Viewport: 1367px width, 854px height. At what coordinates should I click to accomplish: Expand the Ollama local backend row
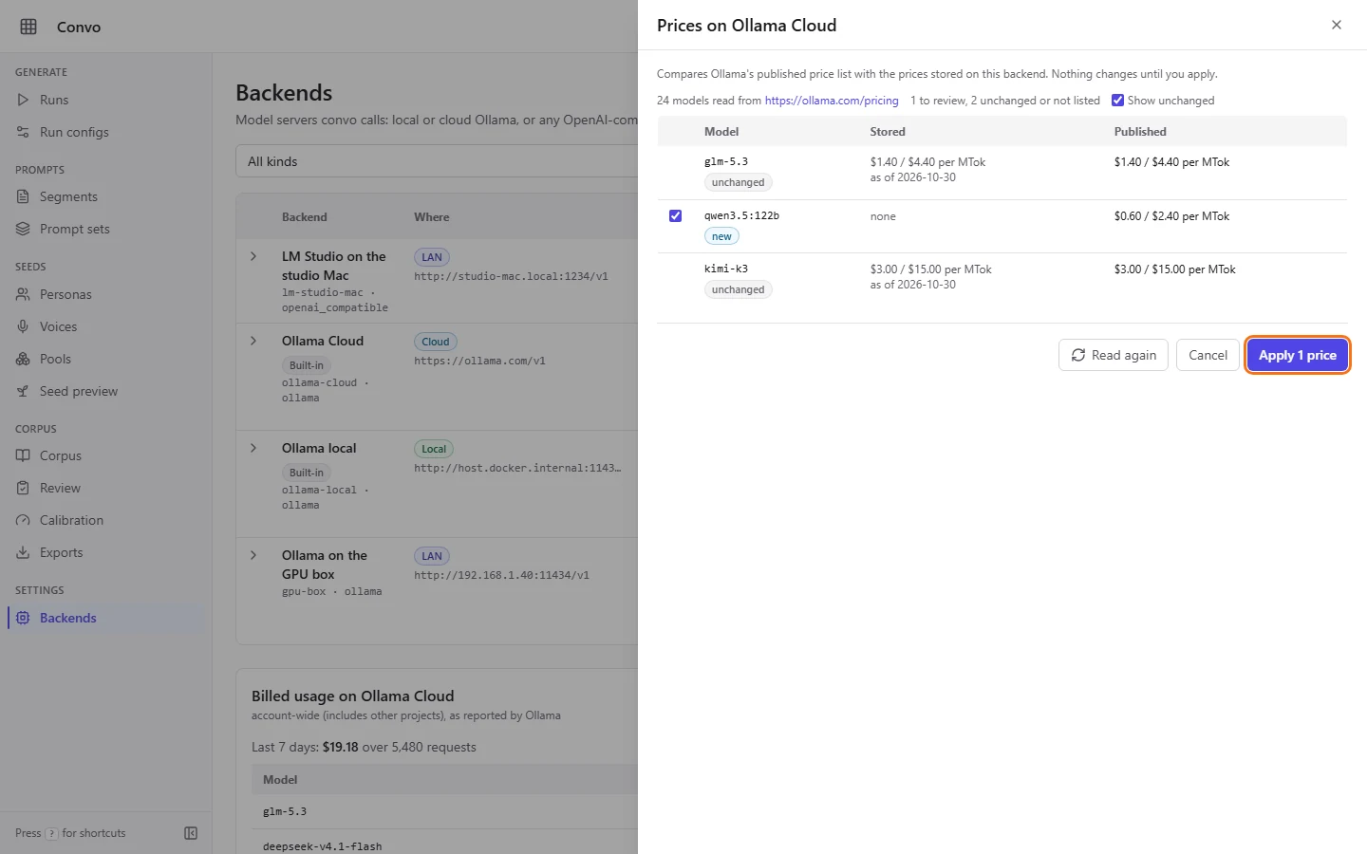click(253, 448)
